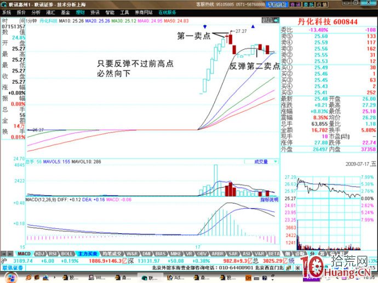The image size is (378, 283).
Task: Select the BOLL indicator tab
Action: pyautogui.click(x=67, y=253)
